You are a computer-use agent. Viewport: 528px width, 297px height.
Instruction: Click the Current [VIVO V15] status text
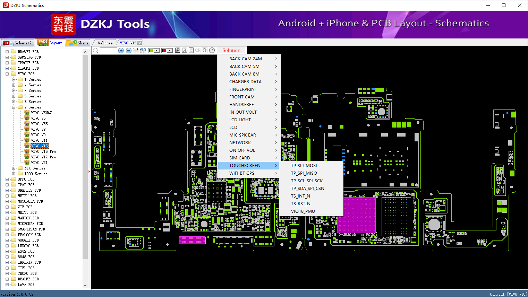coord(508,294)
